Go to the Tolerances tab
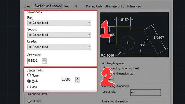The image size is (185, 104). (x=134, y=6)
